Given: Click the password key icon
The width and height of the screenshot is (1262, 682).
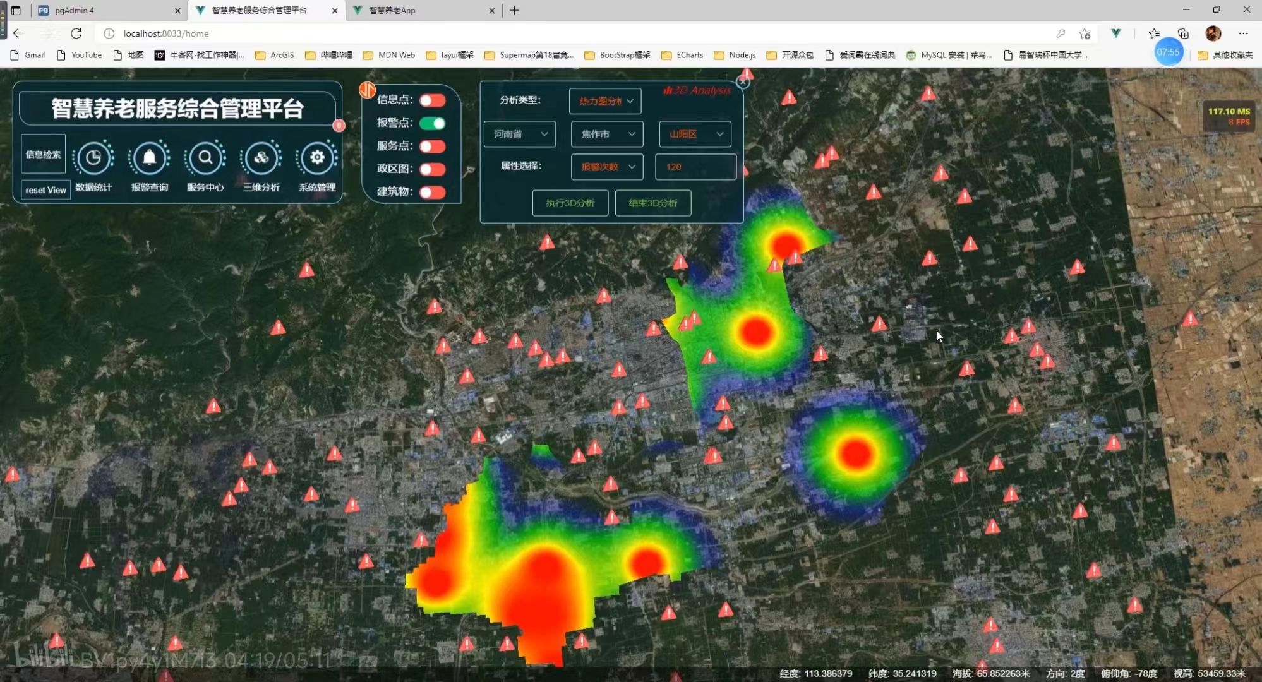Looking at the screenshot, I should click(1061, 33).
